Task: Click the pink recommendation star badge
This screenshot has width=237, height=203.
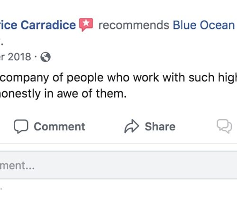Action: [x=86, y=25]
